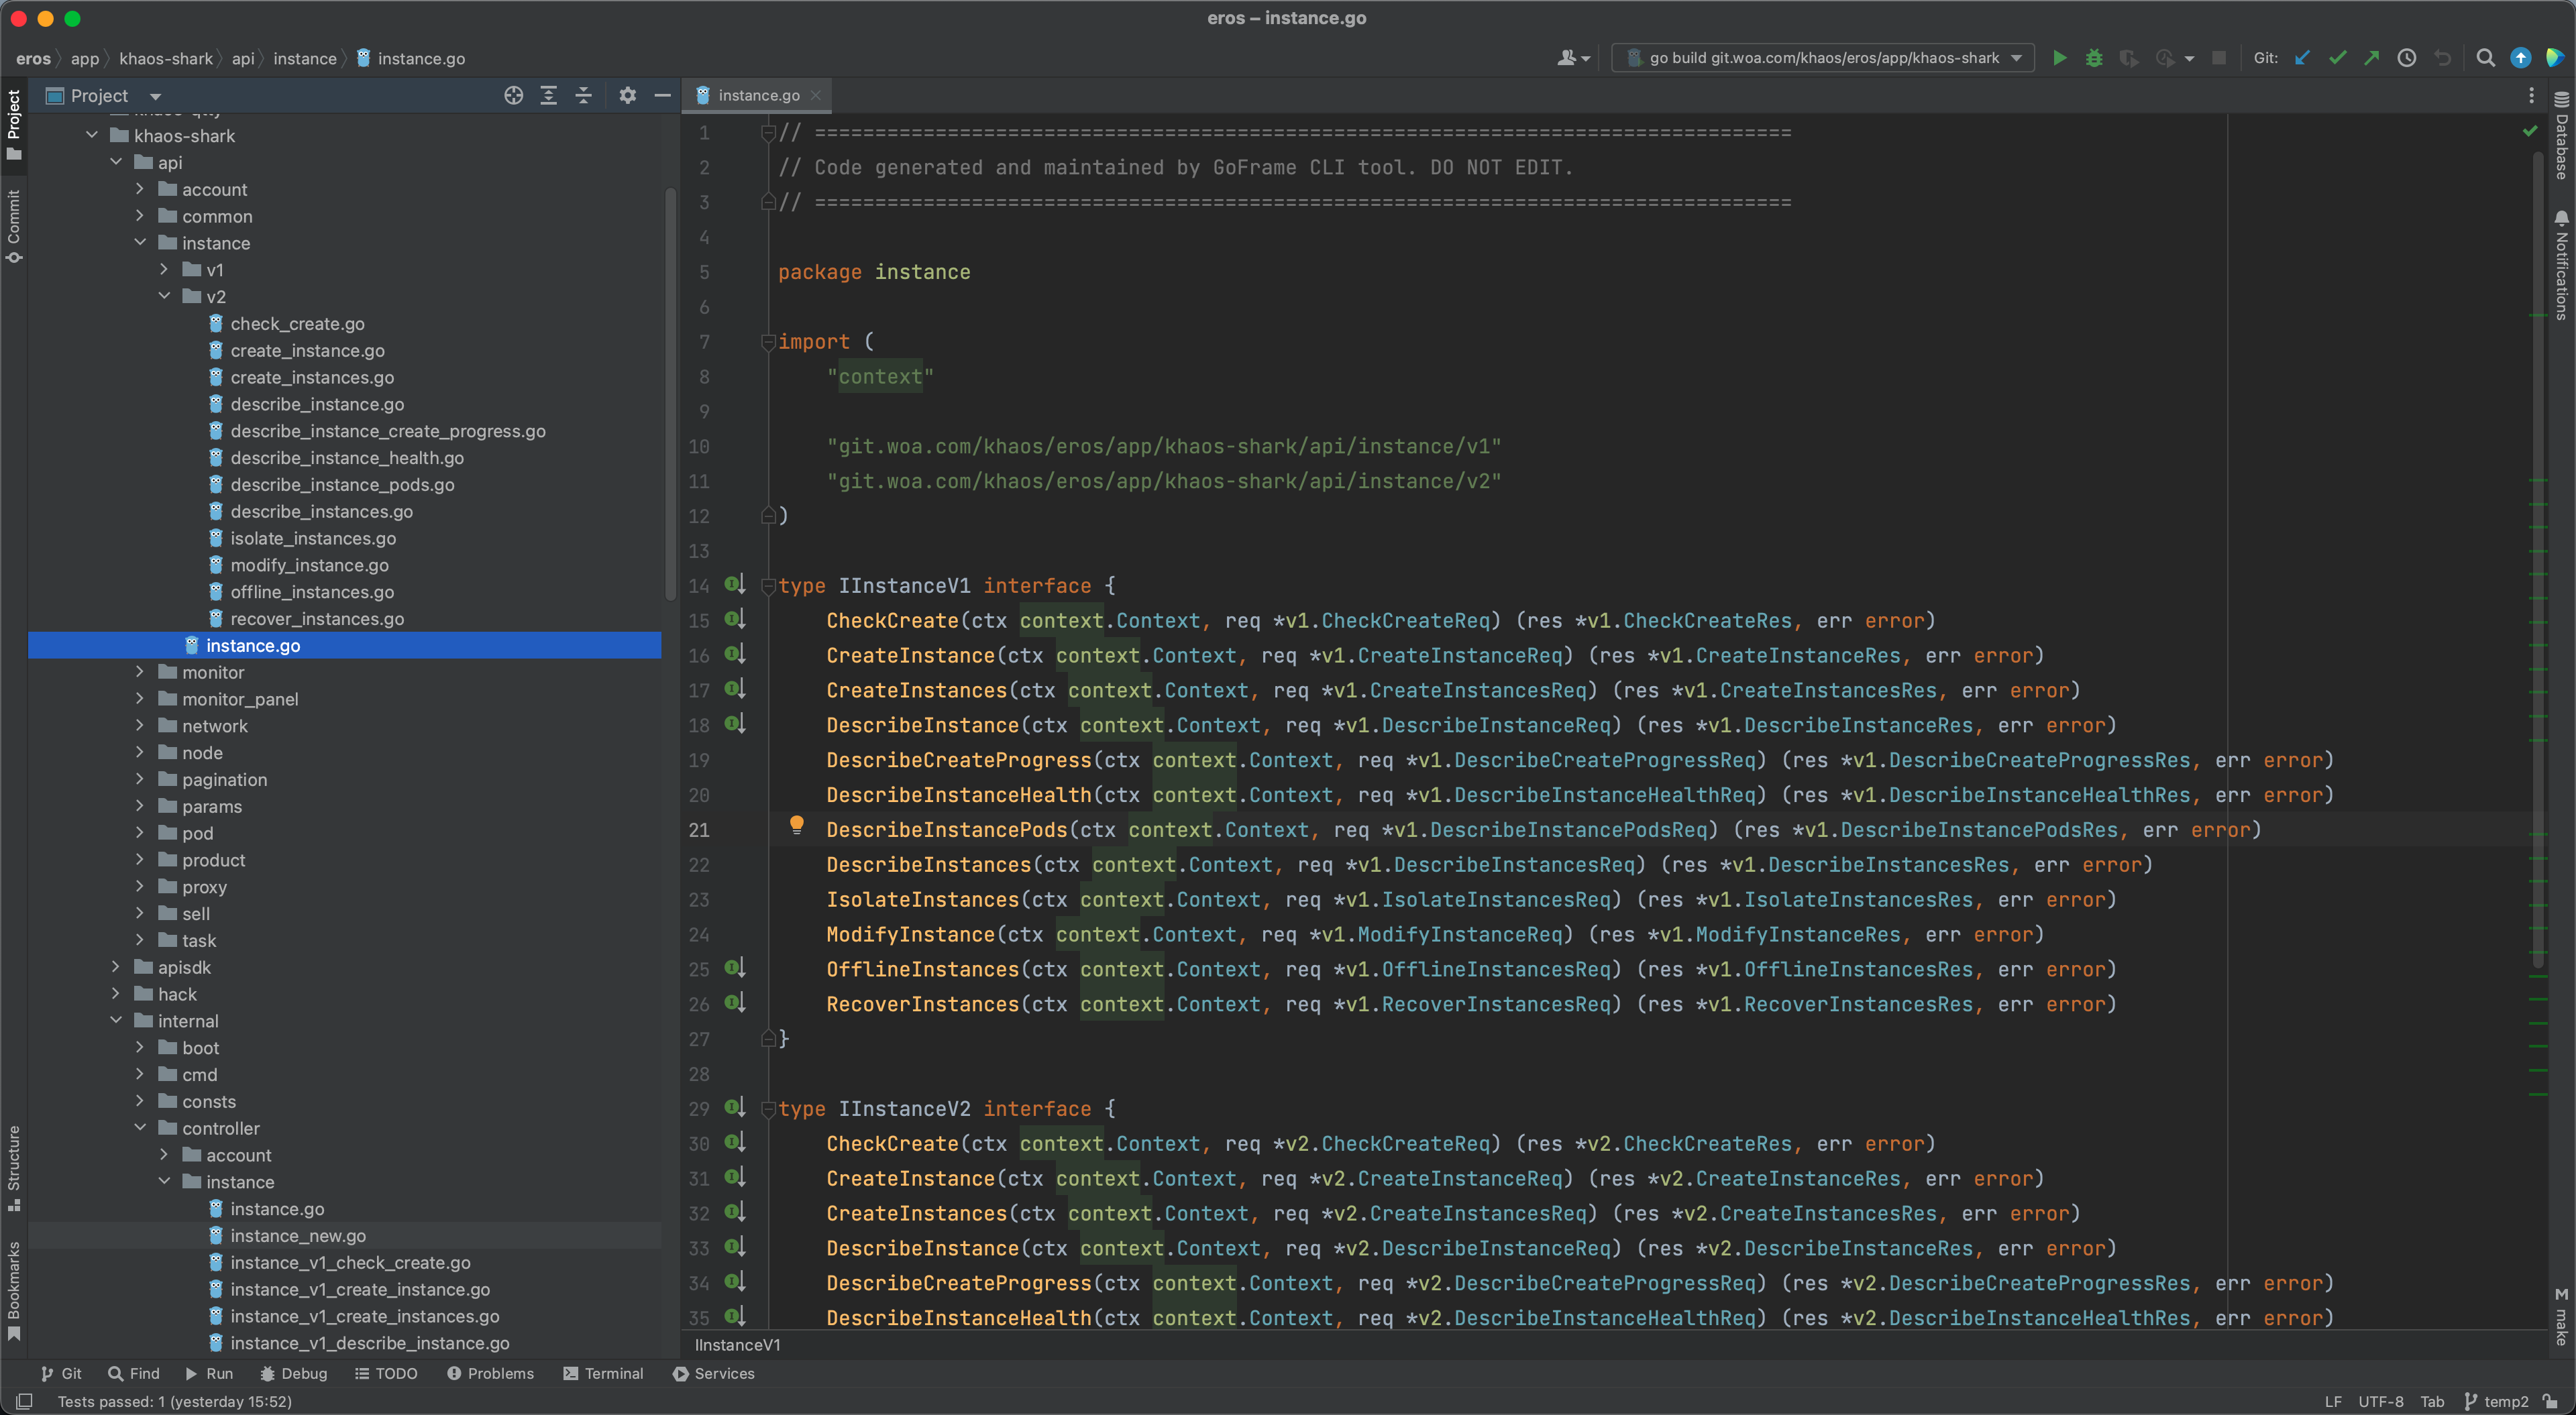Collapse the v2 folder

[x=164, y=296]
